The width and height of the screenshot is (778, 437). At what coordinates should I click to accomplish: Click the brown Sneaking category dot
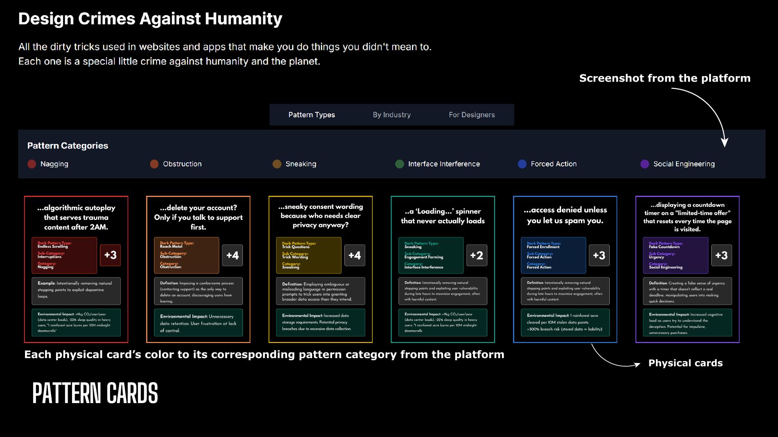tap(277, 164)
